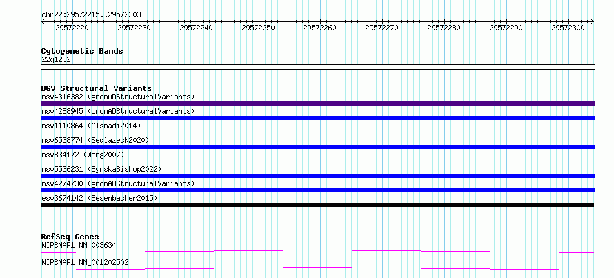Viewport: 614px width, 278px height.
Task: Click the 22q12.2 cytogenetic band bar
Action: [x=317, y=67]
